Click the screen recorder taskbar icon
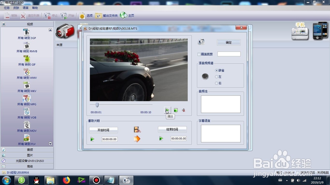Viewport: 330px width, 185px height. 96,180
